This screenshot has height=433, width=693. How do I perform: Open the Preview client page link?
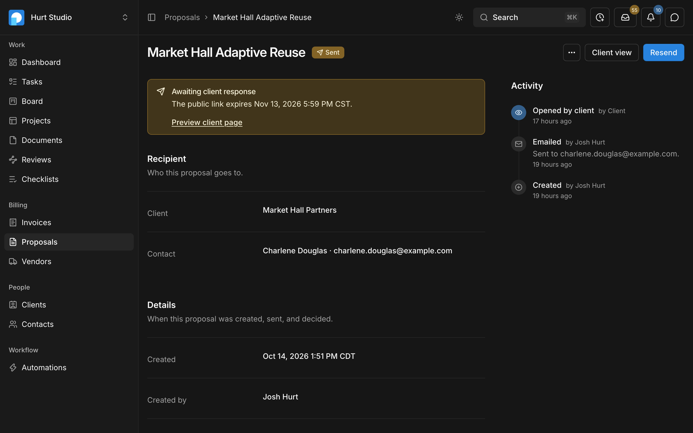pyautogui.click(x=207, y=122)
